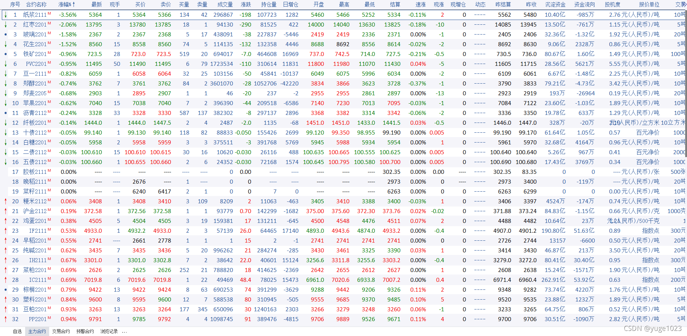The width and height of the screenshot is (687, 336).
Task: Click the -3.56% change value of 纸浆2111
Action: point(68,15)
